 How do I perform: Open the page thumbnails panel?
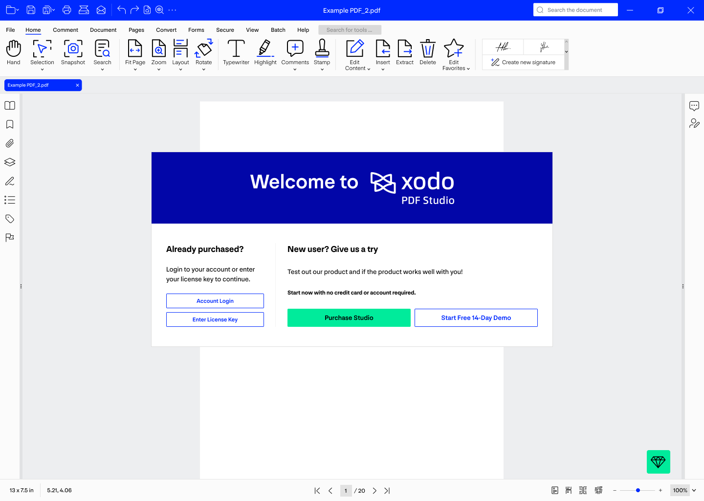(x=10, y=106)
